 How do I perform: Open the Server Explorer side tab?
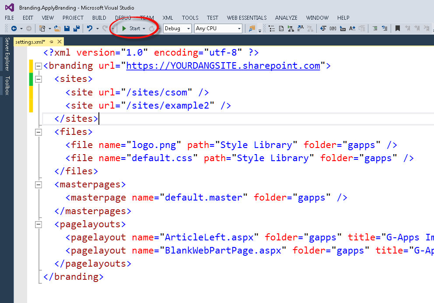7,54
